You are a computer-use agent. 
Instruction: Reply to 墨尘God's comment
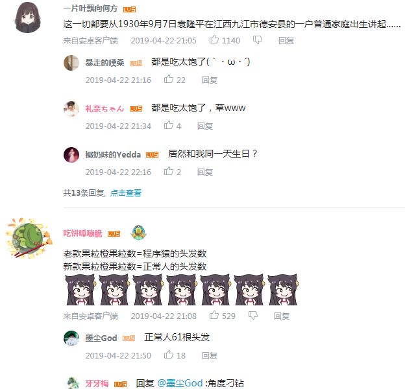(209, 355)
